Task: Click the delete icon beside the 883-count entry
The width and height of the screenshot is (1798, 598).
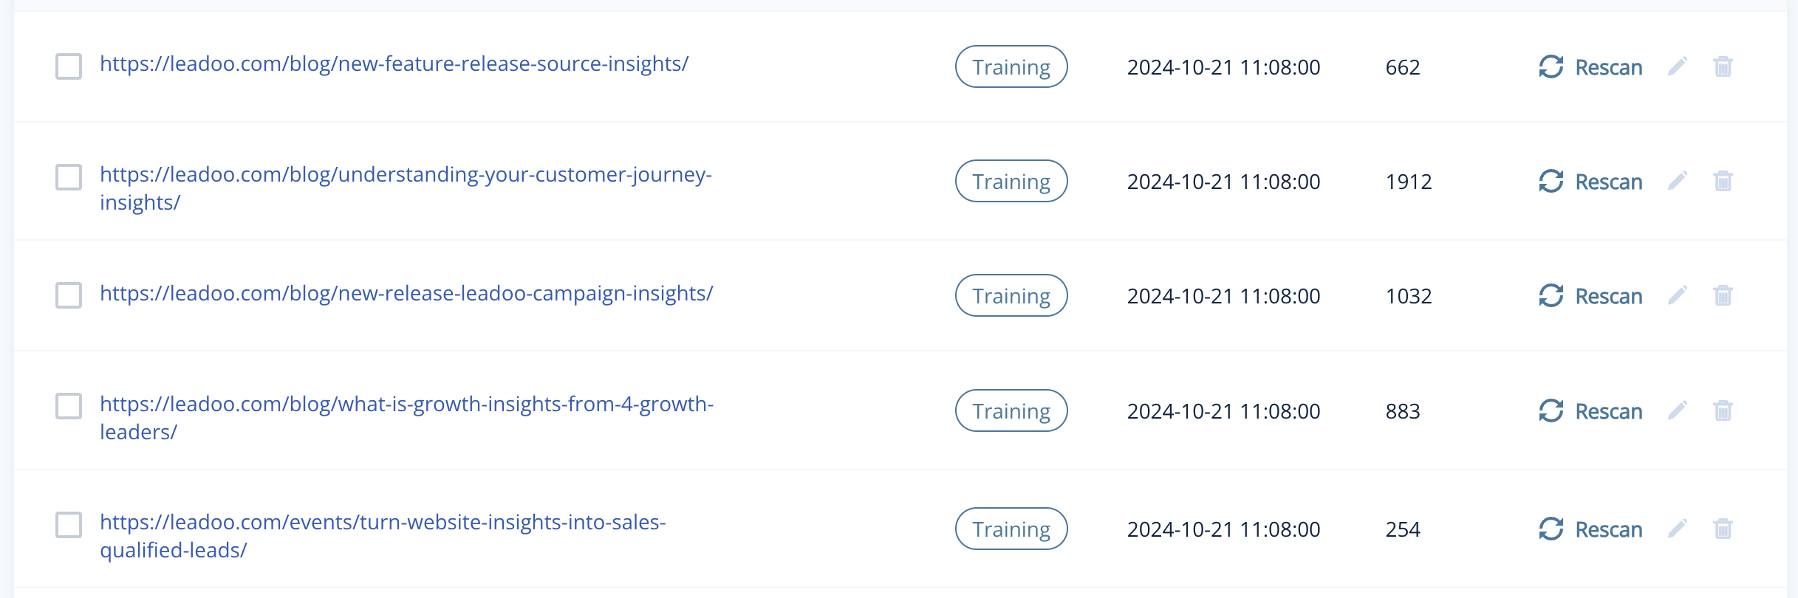Action: pyautogui.click(x=1723, y=411)
